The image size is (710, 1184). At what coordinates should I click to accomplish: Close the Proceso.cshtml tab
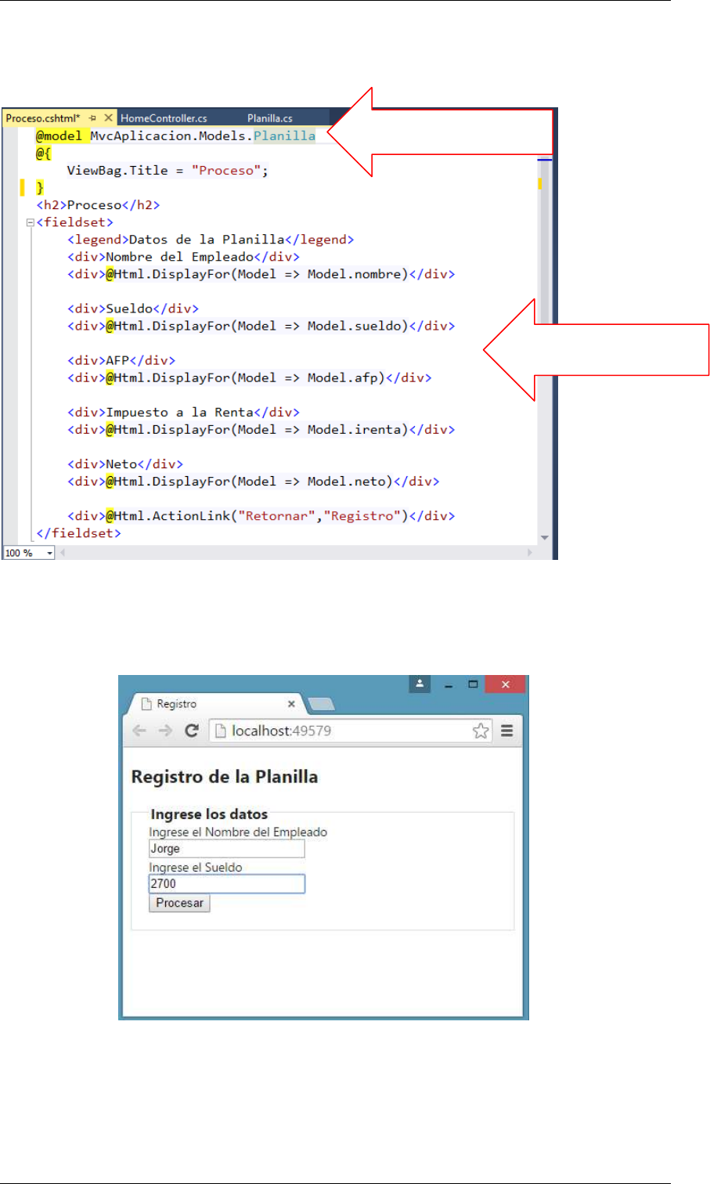coord(108,117)
